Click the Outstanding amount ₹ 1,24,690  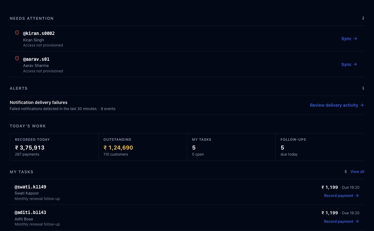click(x=118, y=148)
